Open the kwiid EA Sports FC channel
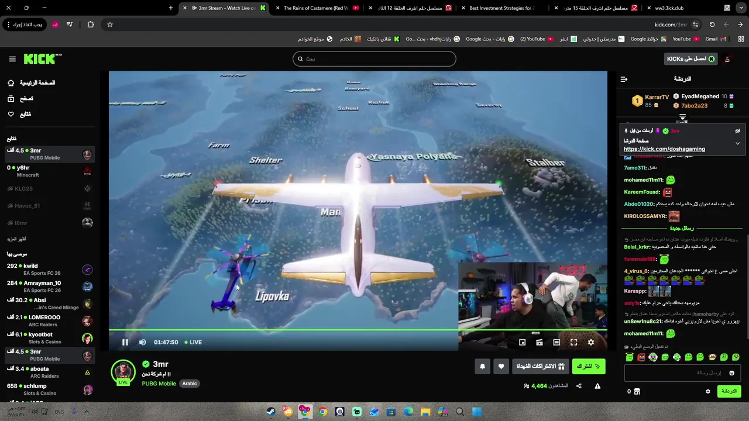 coord(50,270)
